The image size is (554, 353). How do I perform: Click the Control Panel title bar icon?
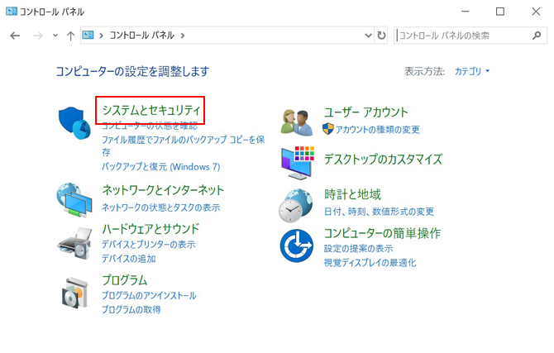[x=12, y=12]
